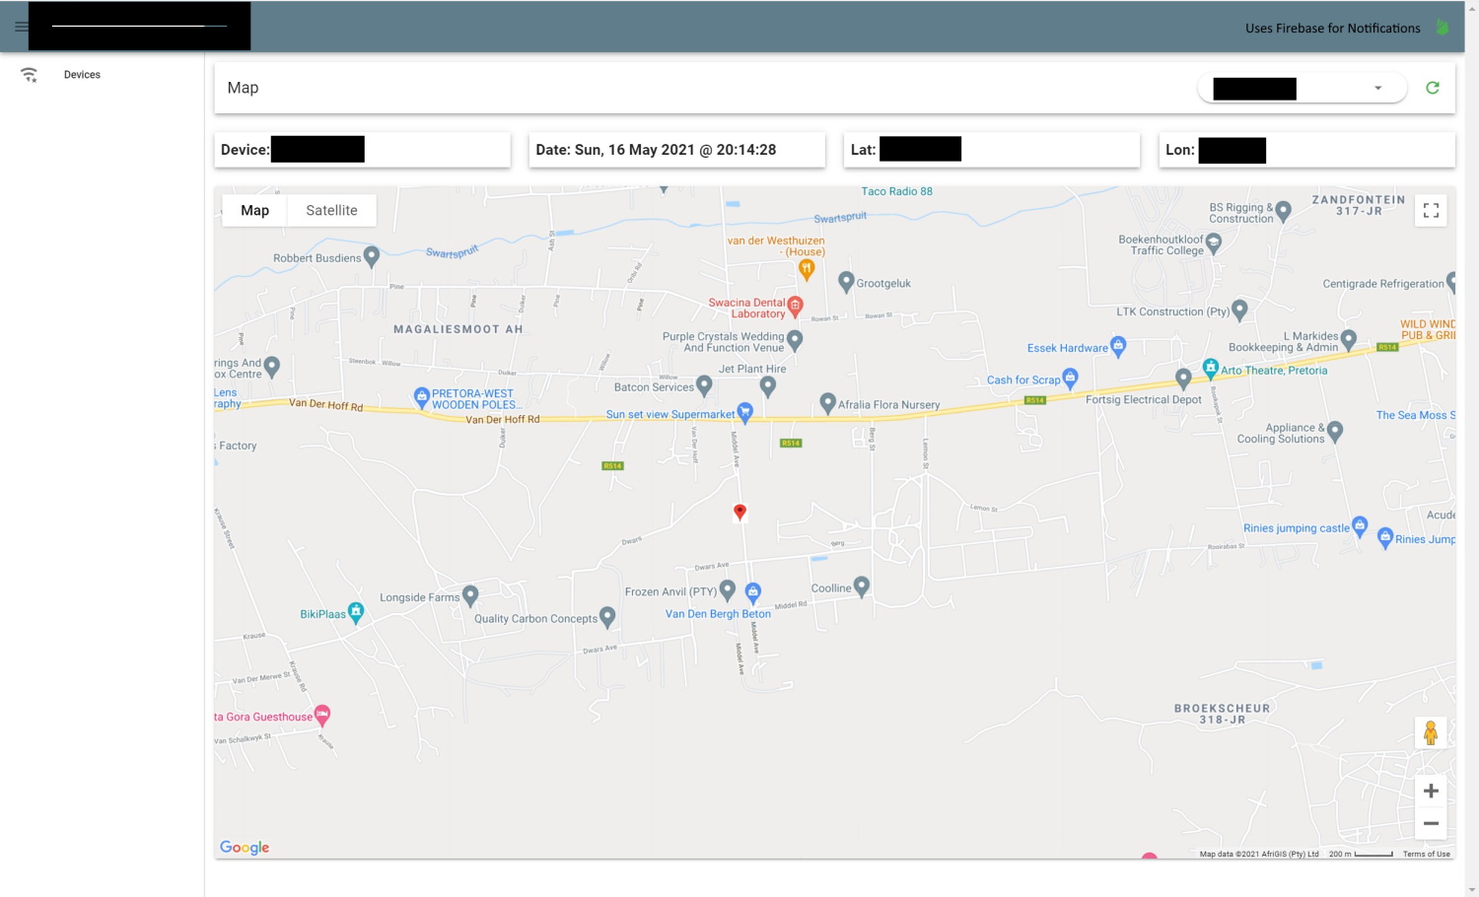
Task: Switch to Map view tab
Action: click(x=254, y=210)
